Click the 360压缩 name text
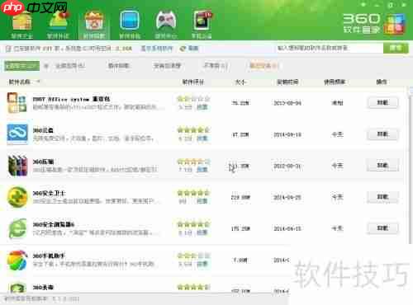The width and height of the screenshot is (413, 305). point(43,162)
